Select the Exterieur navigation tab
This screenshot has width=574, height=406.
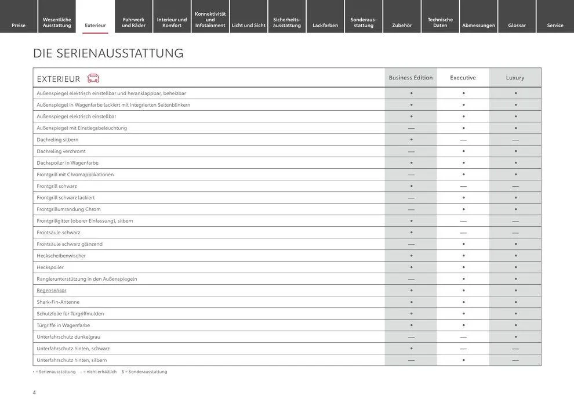(95, 25)
